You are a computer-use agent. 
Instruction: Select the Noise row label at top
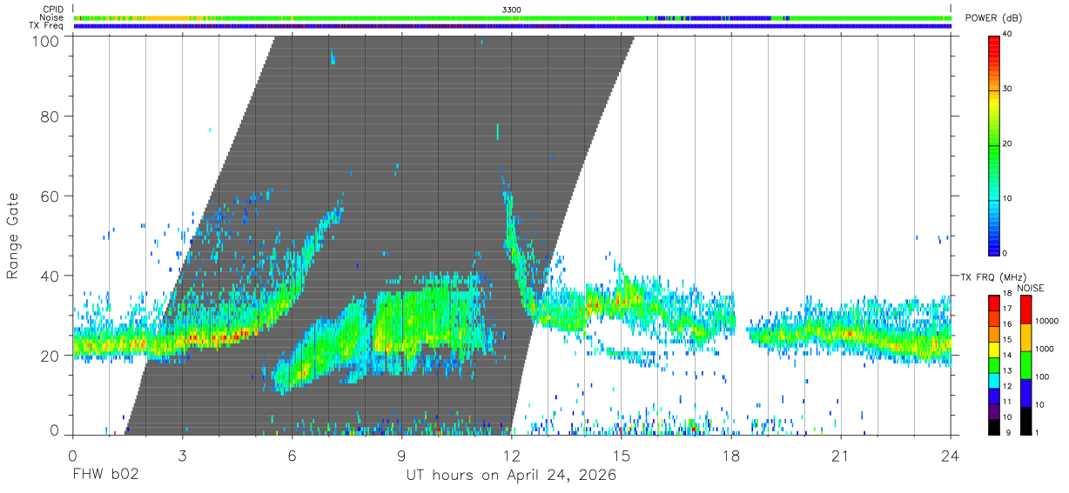pos(52,17)
